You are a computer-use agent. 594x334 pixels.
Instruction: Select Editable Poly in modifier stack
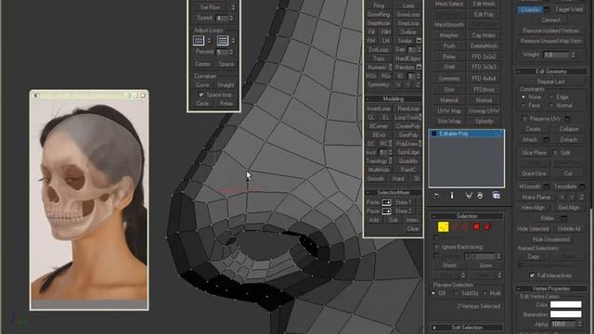466,134
